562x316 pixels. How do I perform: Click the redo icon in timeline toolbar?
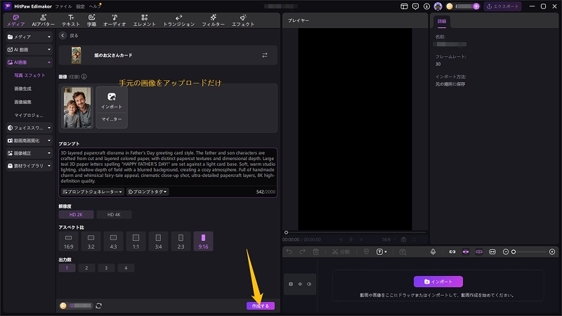[x=302, y=252]
